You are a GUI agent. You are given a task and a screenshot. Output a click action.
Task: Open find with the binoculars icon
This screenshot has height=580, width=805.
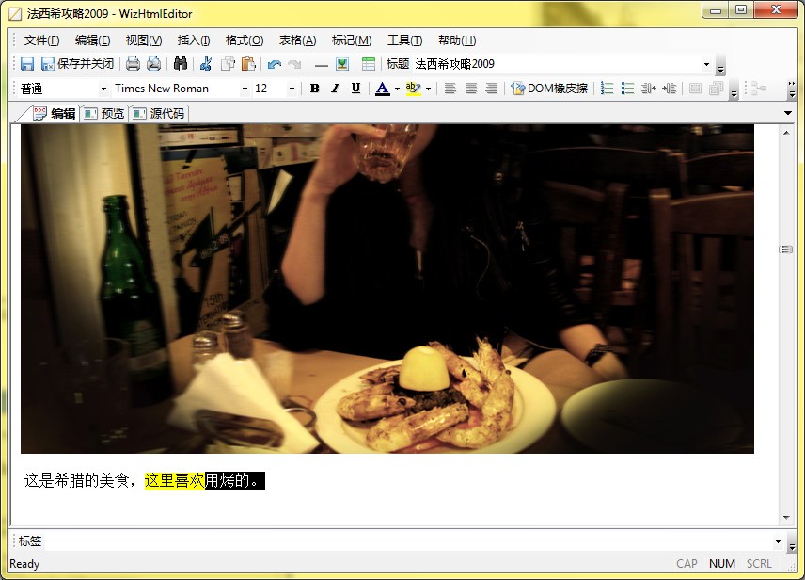181,64
